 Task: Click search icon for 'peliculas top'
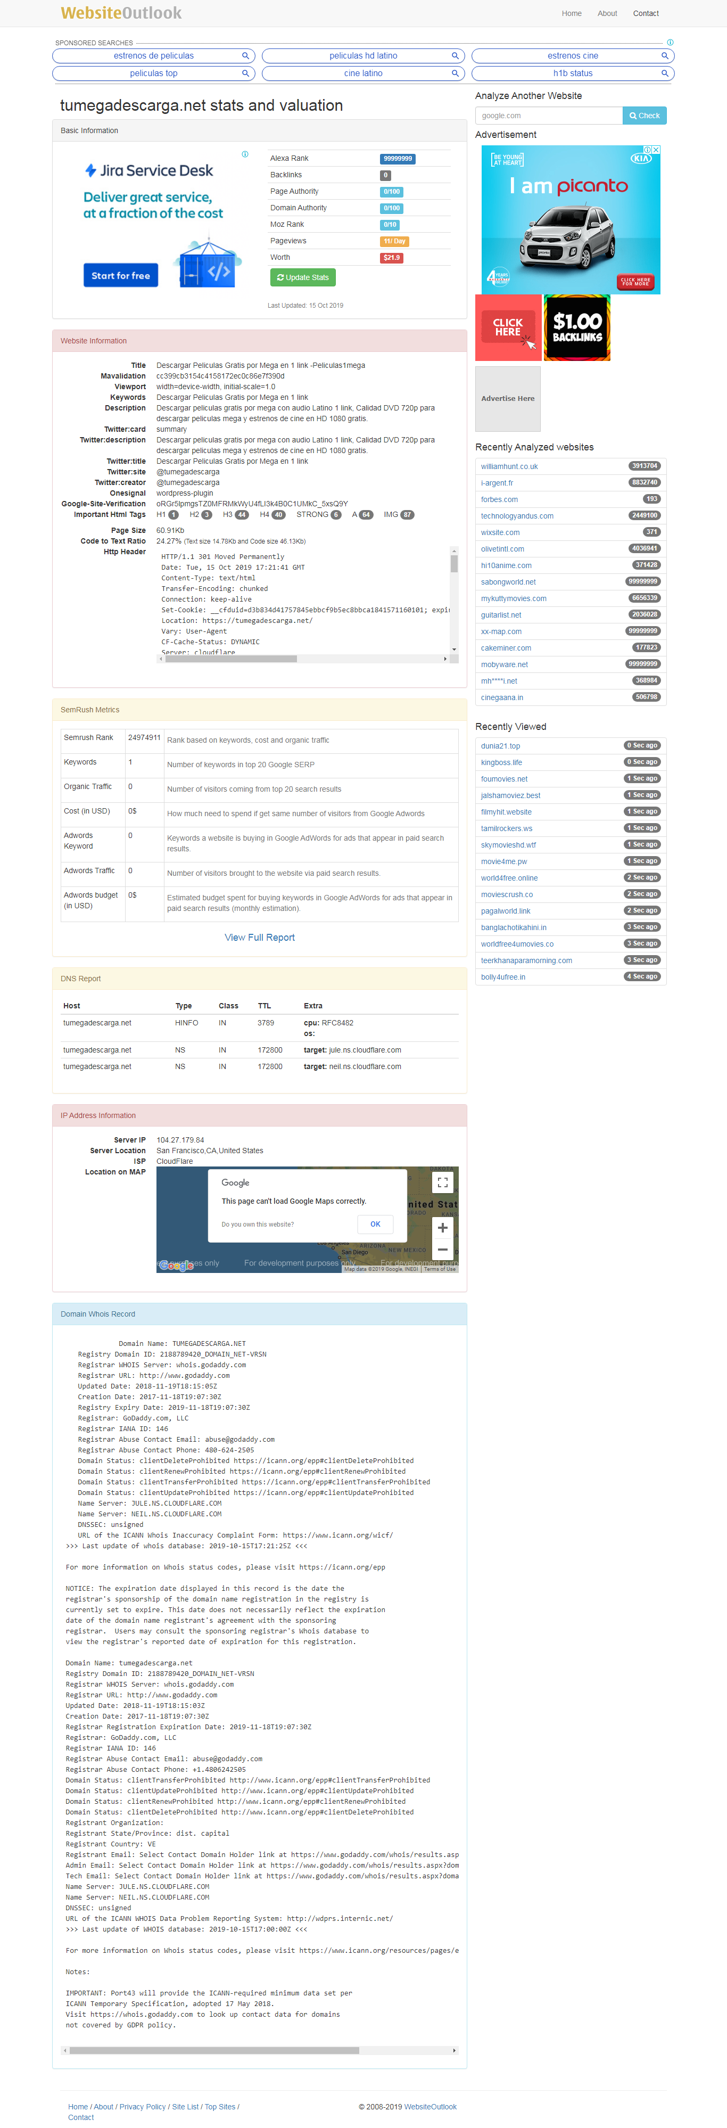(245, 73)
